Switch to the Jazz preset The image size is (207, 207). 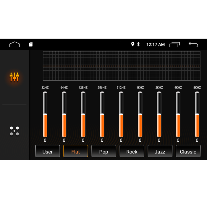[x=160, y=151]
